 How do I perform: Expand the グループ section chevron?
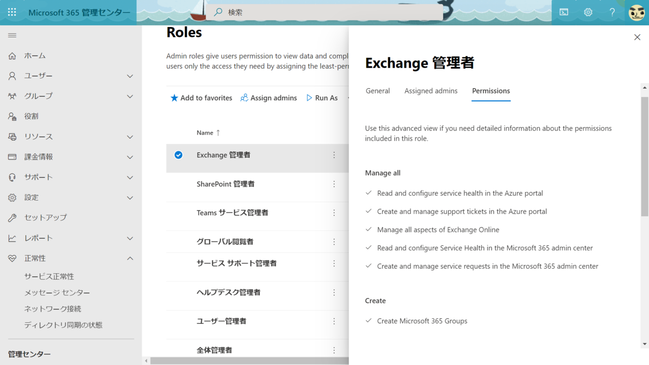click(x=130, y=96)
